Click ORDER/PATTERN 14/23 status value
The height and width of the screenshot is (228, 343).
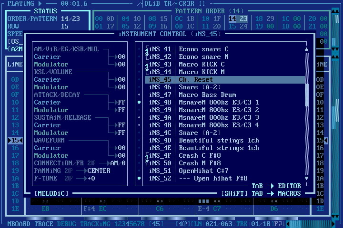[71, 19]
